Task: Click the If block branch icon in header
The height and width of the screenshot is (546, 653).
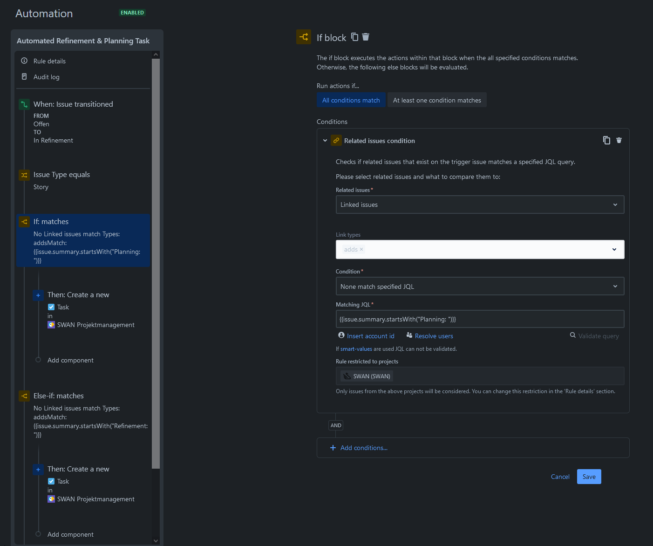Action: [304, 37]
